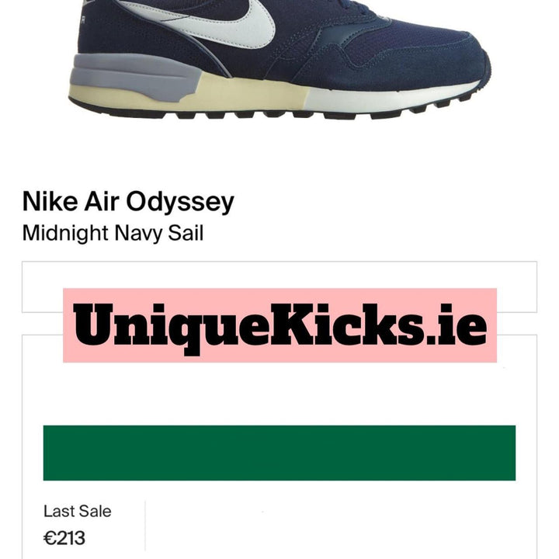The width and height of the screenshot is (559, 559).
Task: Tap the white space above the green bar
Action: pos(279,394)
